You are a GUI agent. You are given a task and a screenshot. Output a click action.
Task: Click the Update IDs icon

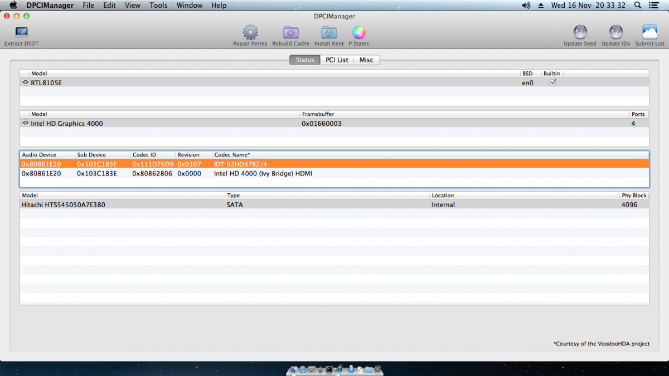(x=615, y=33)
